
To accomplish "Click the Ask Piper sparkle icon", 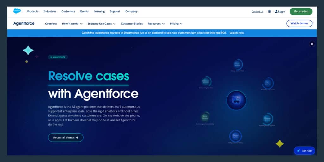I will [x=298, y=151].
